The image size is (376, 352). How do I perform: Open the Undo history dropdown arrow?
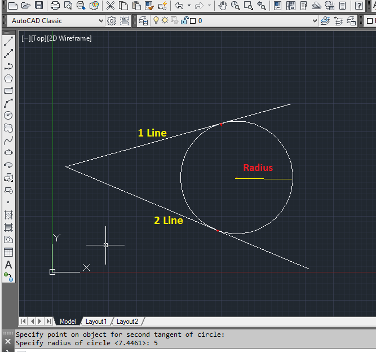pyautogui.click(x=189, y=5)
